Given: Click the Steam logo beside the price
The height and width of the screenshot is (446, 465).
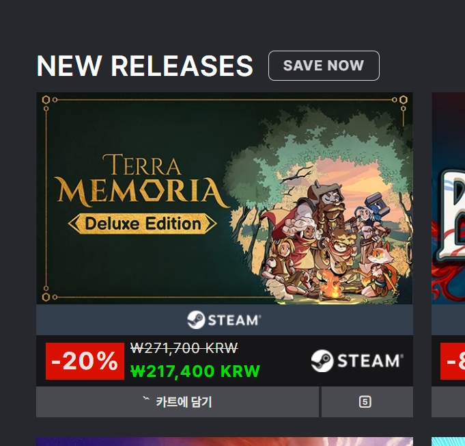Looking at the screenshot, I should [x=357, y=360].
